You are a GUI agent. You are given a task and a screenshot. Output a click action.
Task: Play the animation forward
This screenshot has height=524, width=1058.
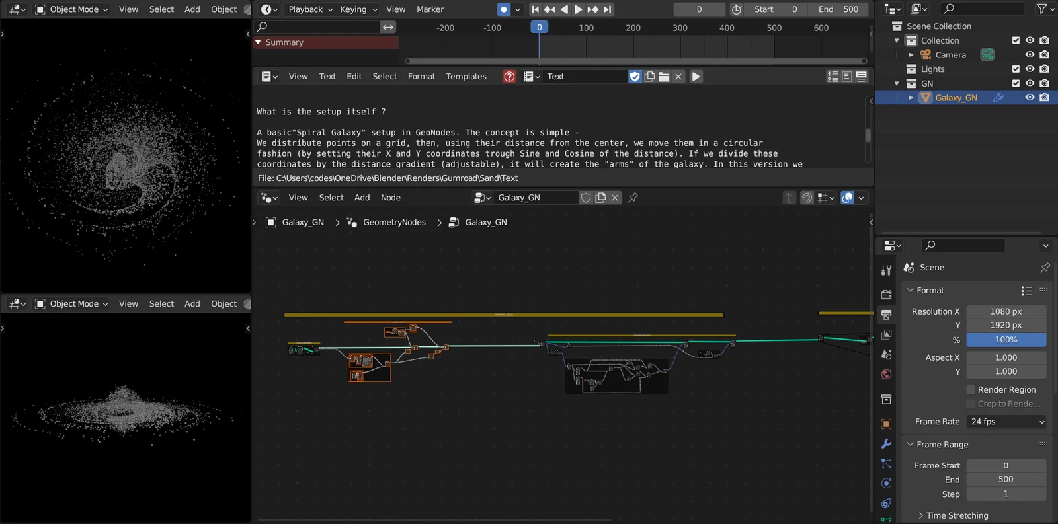(578, 9)
